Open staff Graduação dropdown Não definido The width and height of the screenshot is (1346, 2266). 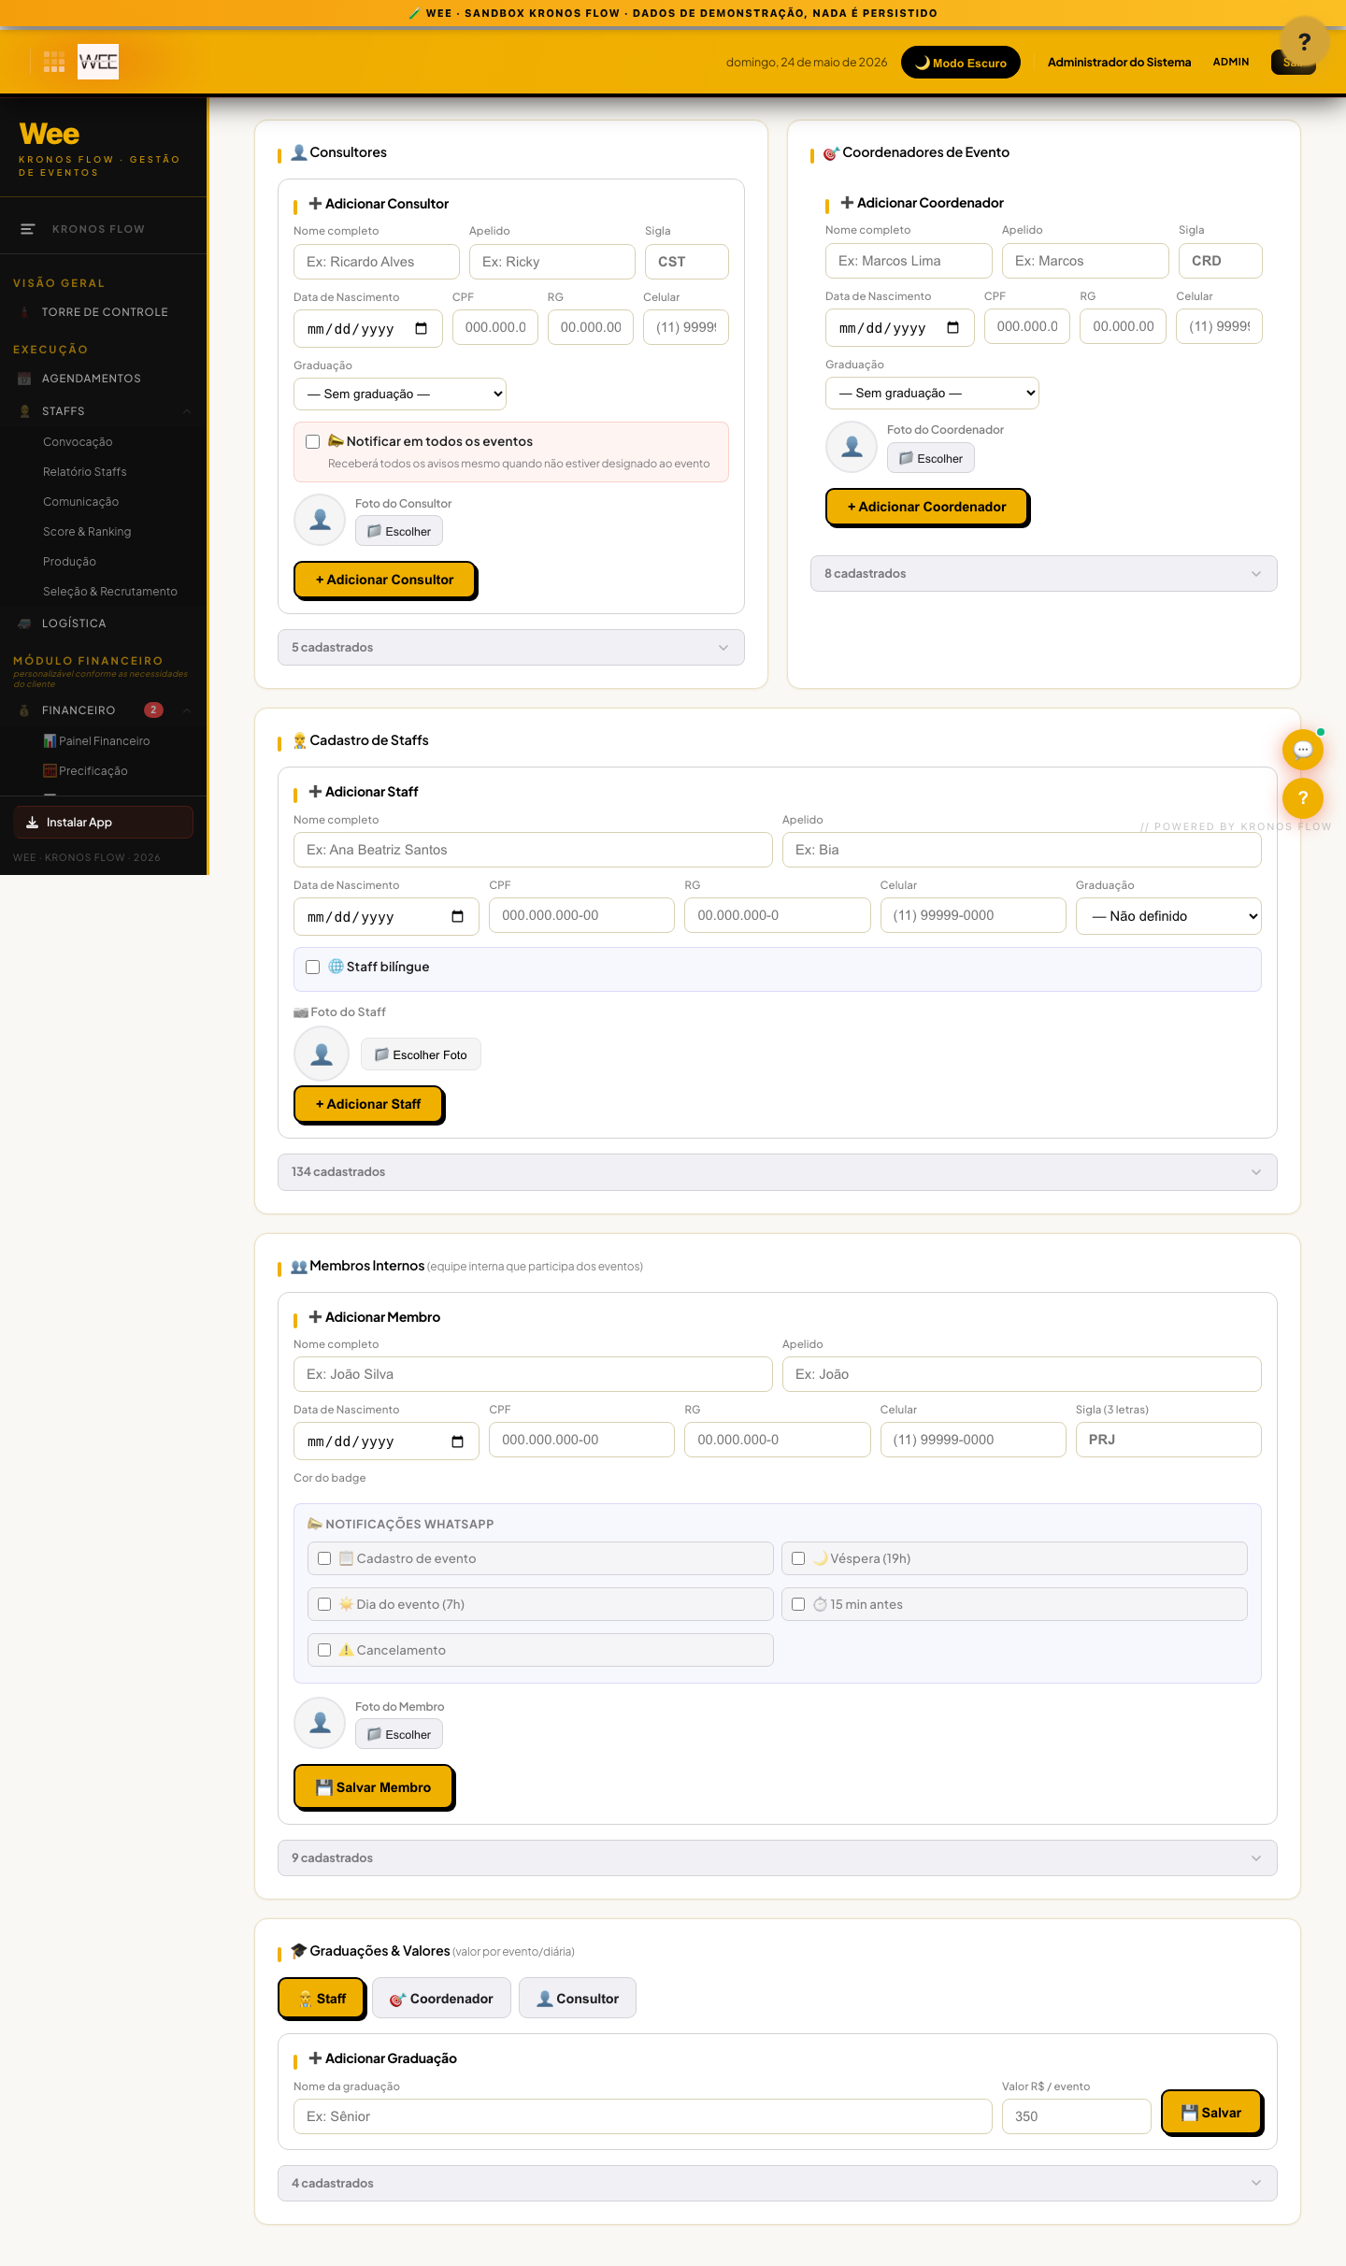click(x=1168, y=916)
